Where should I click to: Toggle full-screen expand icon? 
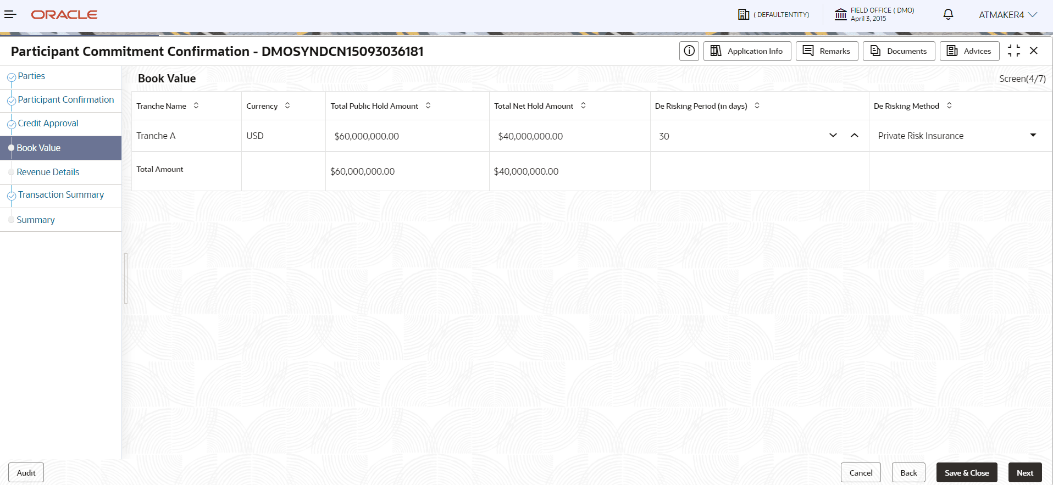click(x=1014, y=51)
